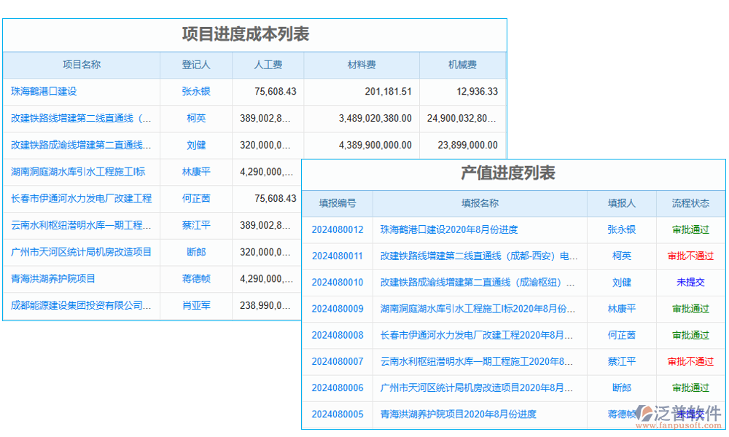The height and width of the screenshot is (437, 729).
Task: Open 青海洪湖养护院项目 record
Action: 56,279
